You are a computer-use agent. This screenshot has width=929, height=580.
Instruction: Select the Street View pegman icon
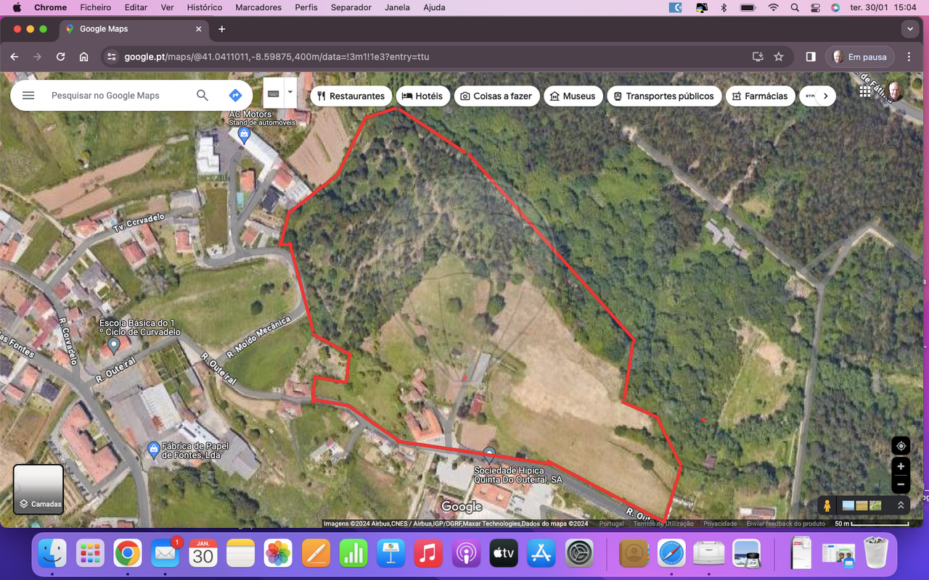pos(827,505)
